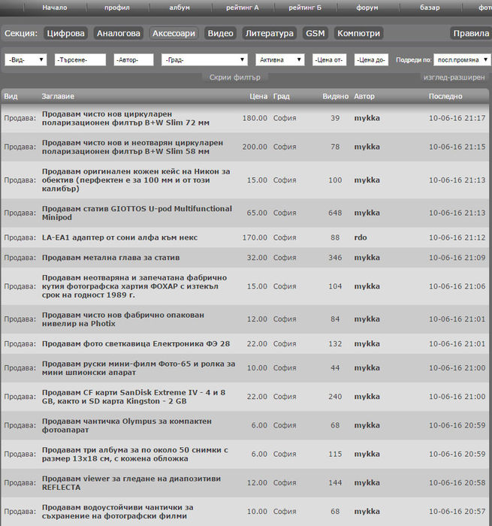The image size is (492, 526).
Task: Switch to the Аналогова section
Action: click(119, 34)
